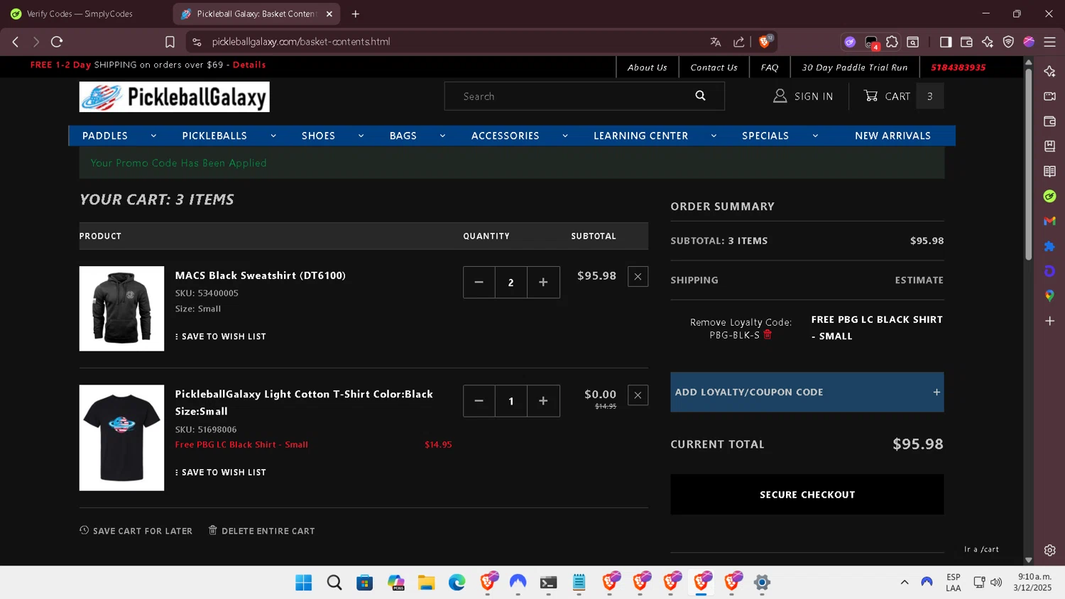
Task: Click the address bar URL
Action: (x=301, y=42)
